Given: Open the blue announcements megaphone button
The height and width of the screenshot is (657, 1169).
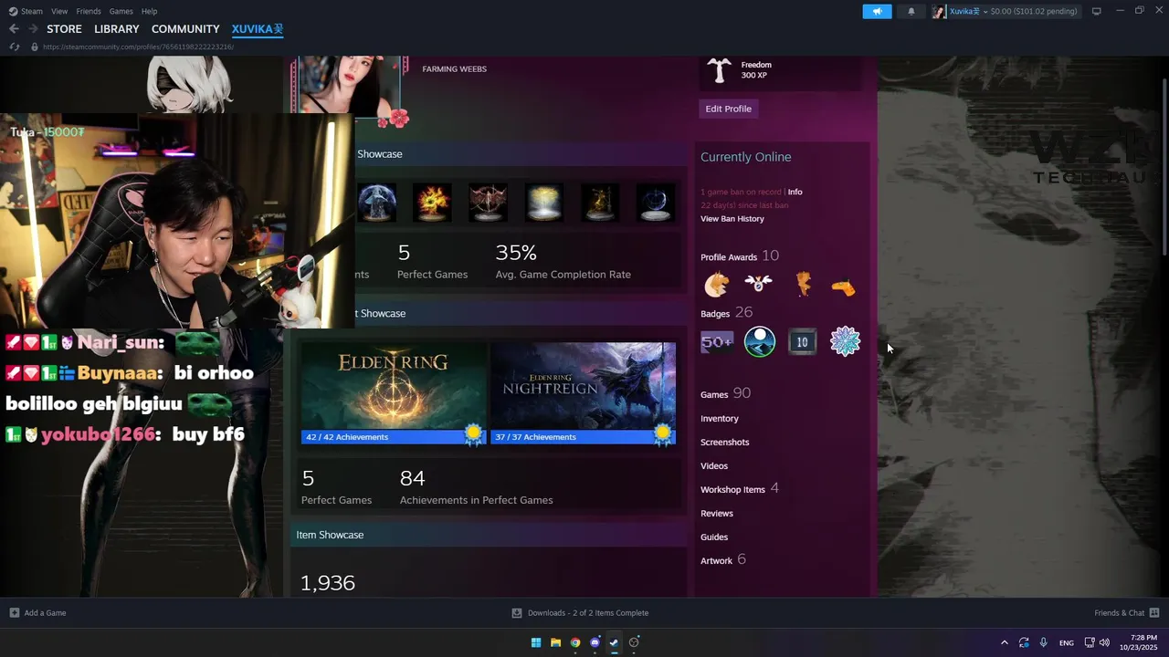Looking at the screenshot, I should 877,11.
